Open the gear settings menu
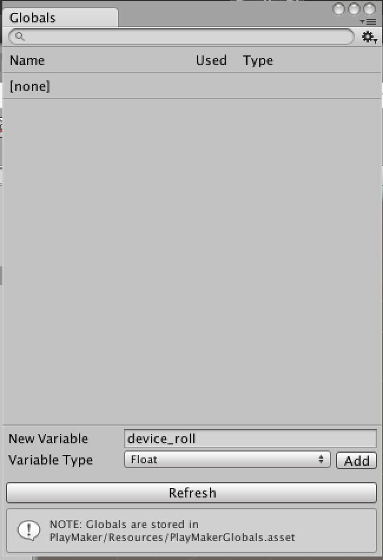This screenshot has width=383, height=560. [x=369, y=37]
